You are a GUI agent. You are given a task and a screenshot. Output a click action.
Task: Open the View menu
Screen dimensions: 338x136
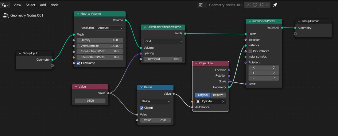pyautogui.click(x=17, y=5)
